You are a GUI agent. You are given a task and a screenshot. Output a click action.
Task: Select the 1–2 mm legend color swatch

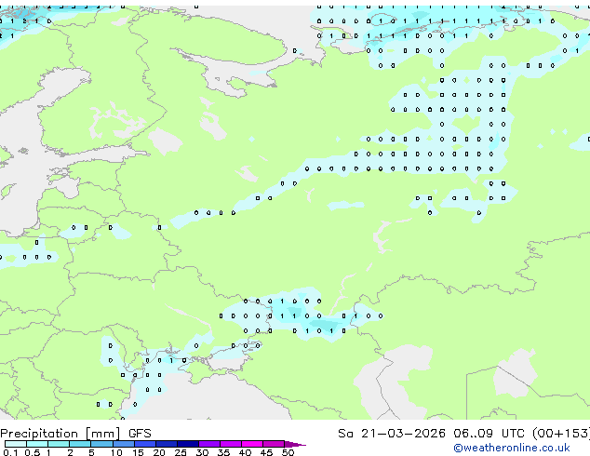(59, 444)
